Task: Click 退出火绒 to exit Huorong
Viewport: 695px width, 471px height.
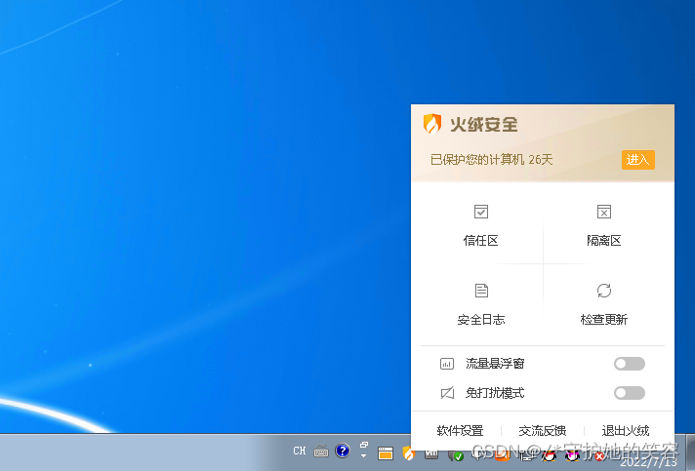Action: (x=626, y=430)
